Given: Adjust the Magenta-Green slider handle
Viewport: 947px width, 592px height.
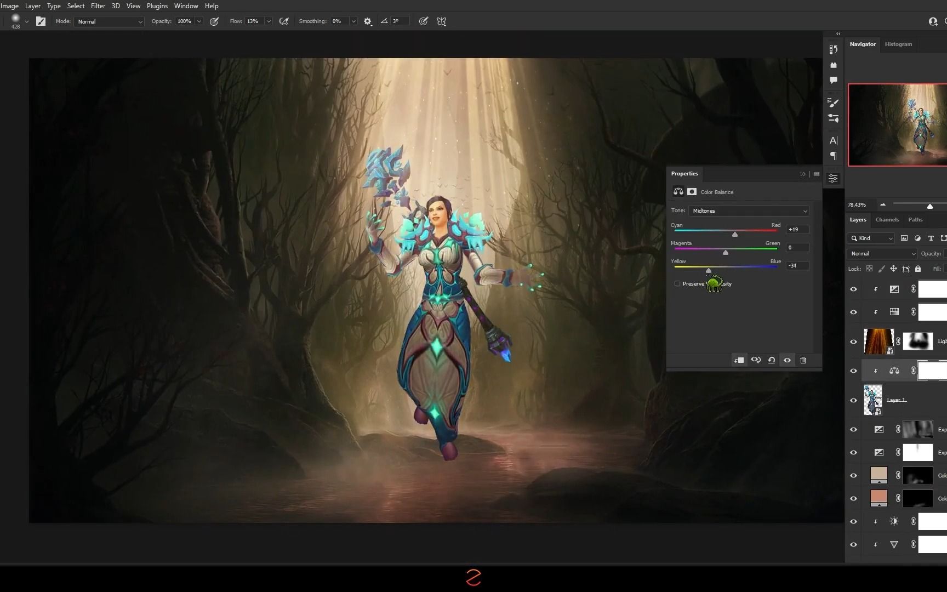Looking at the screenshot, I should click(x=726, y=253).
